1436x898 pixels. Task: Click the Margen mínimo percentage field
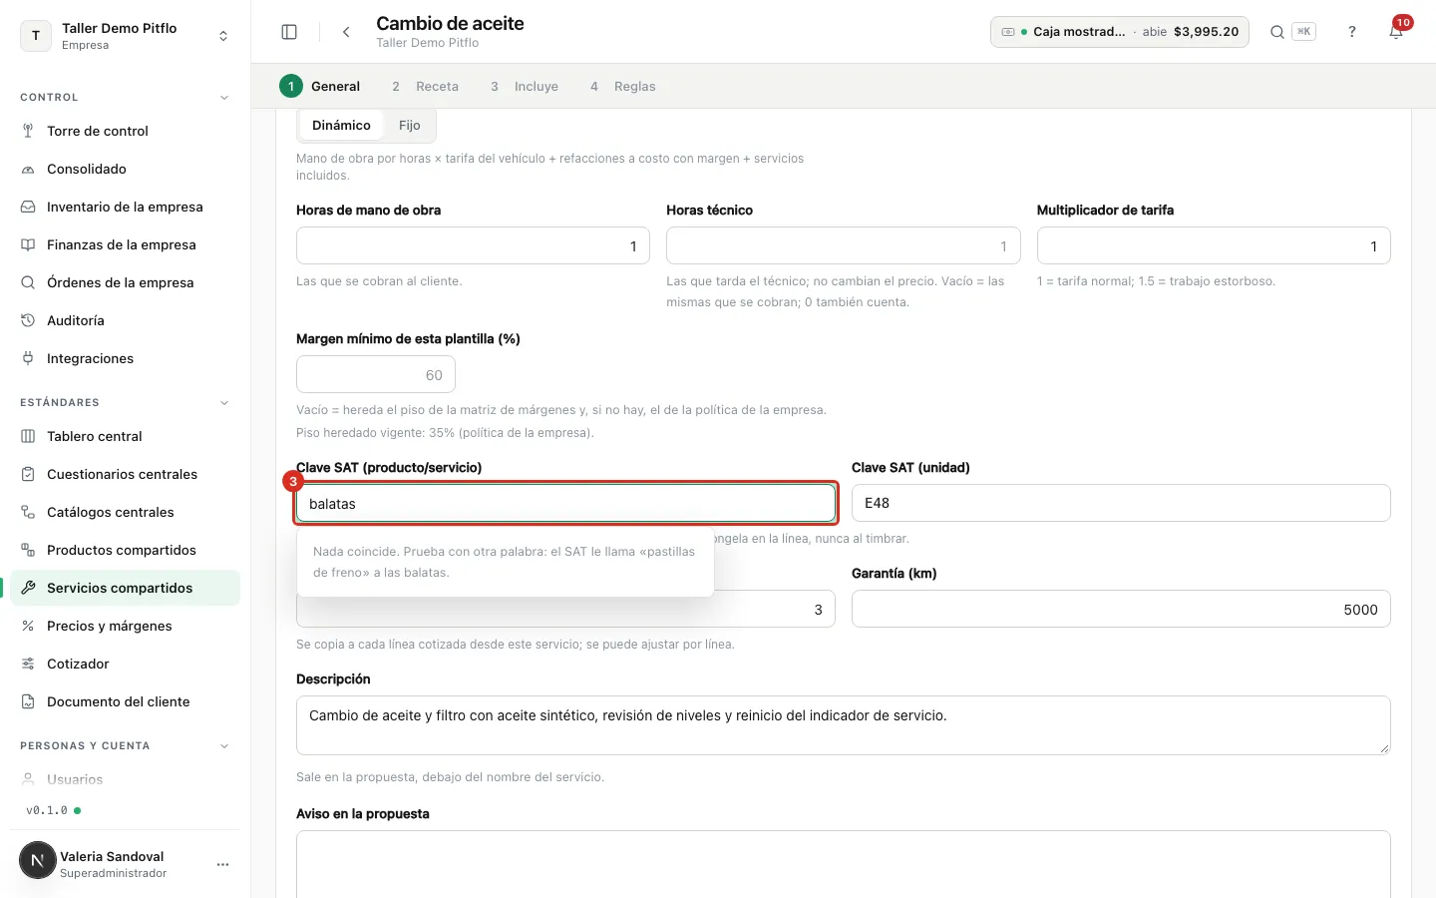click(x=376, y=375)
